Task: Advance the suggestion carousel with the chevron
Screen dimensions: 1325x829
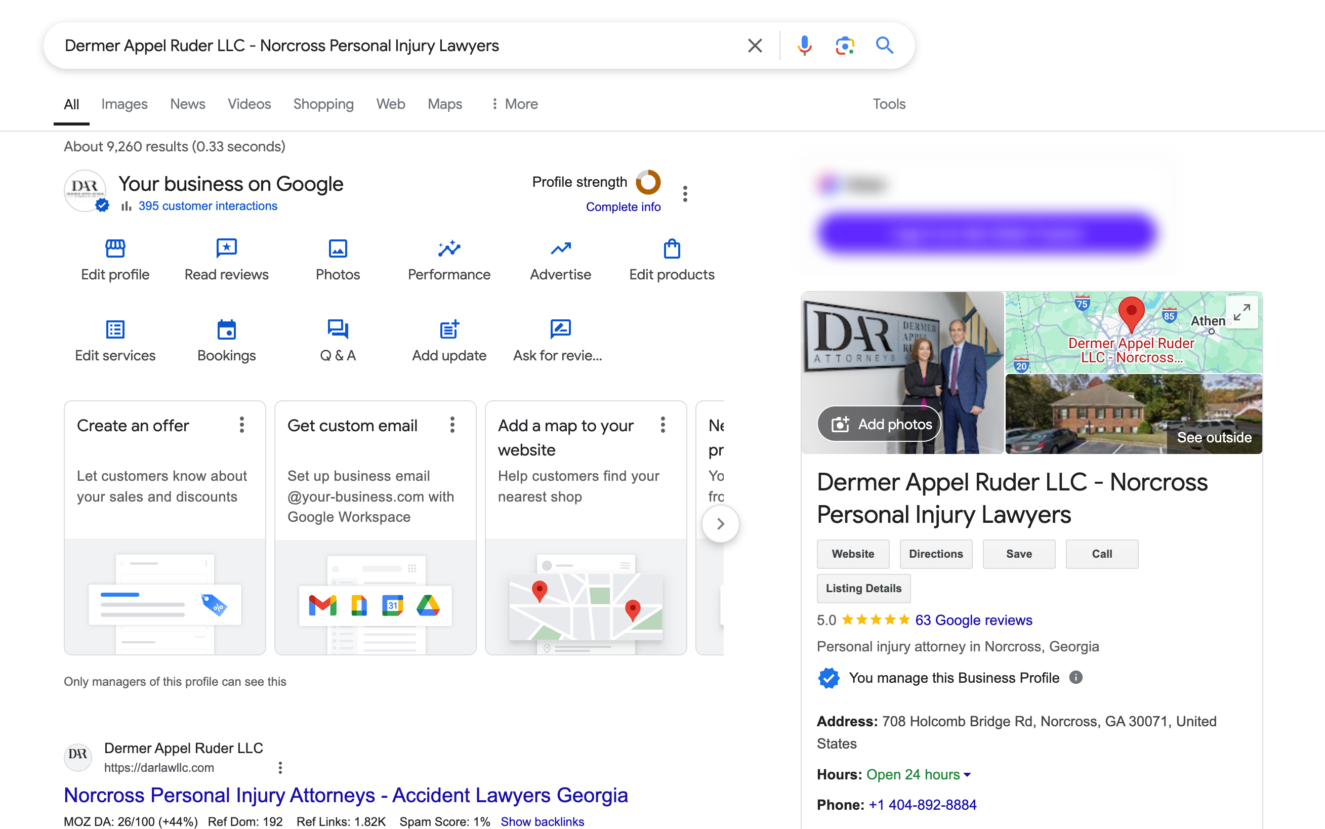Action: click(720, 524)
